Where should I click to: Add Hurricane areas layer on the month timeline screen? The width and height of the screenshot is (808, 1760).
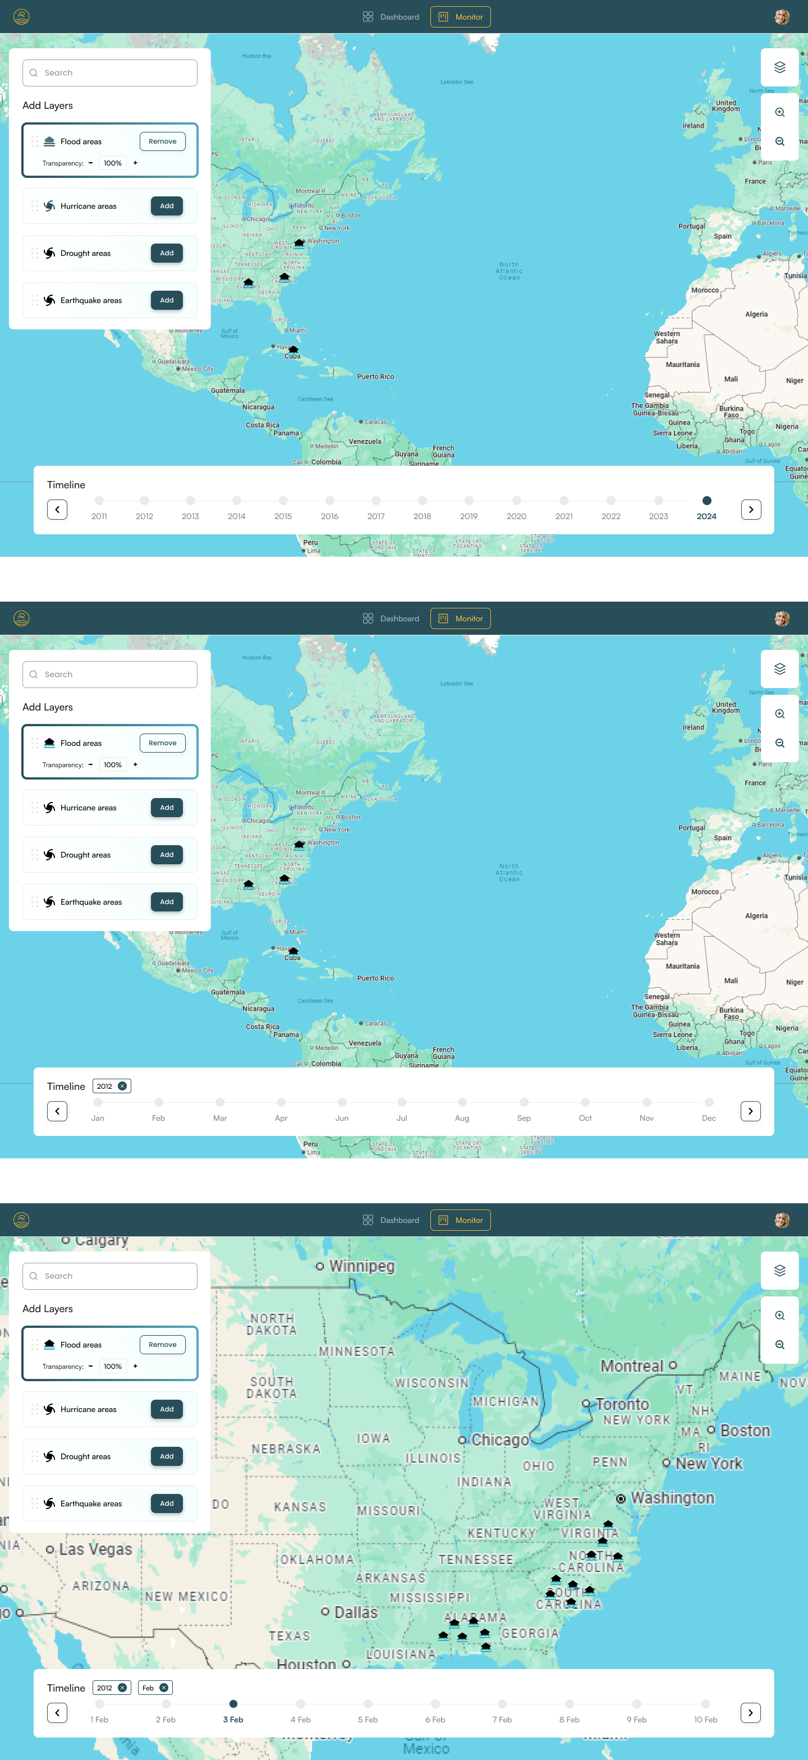pyautogui.click(x=167, y=808)
